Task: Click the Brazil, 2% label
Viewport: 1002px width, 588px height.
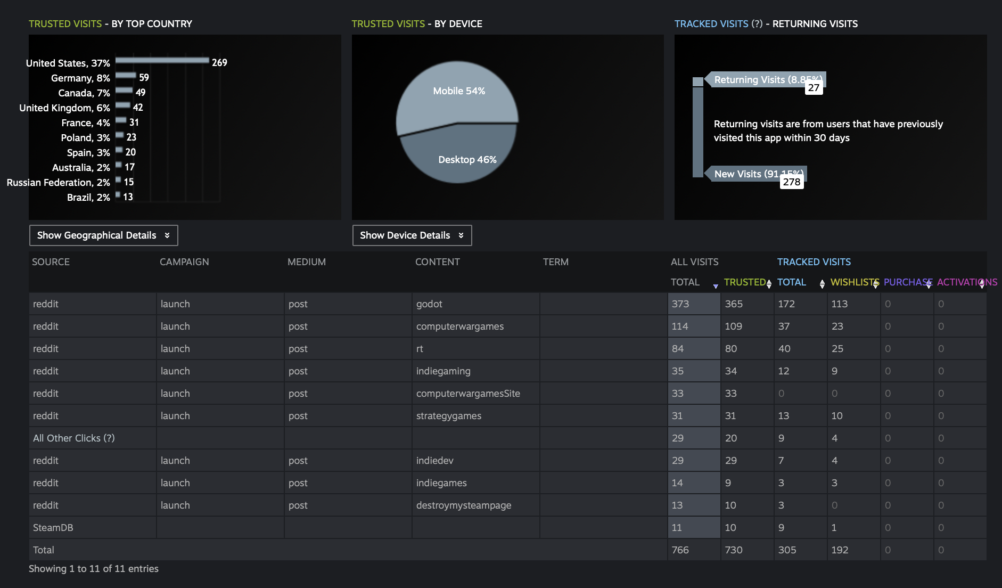Action: [88, 197]
